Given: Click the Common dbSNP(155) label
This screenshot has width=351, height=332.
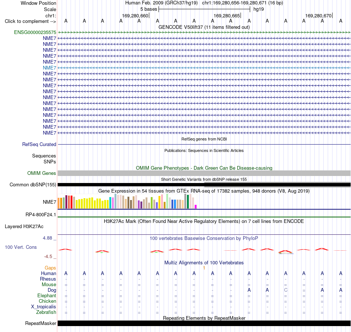Looking at the screenshot, I should 33,185.
